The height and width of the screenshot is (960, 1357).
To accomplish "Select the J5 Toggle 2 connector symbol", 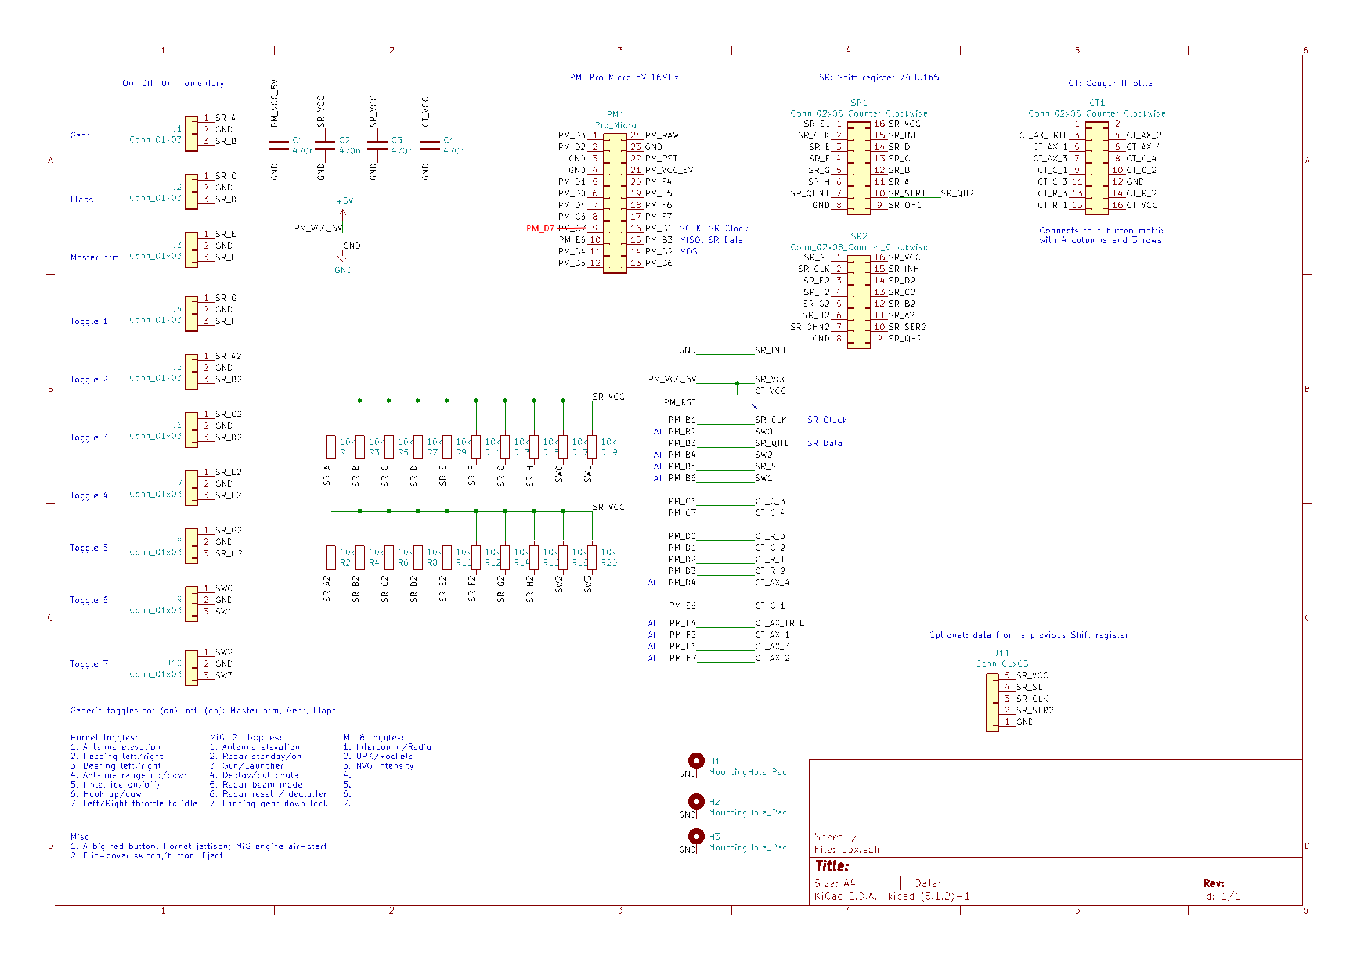I will [192, 372].
